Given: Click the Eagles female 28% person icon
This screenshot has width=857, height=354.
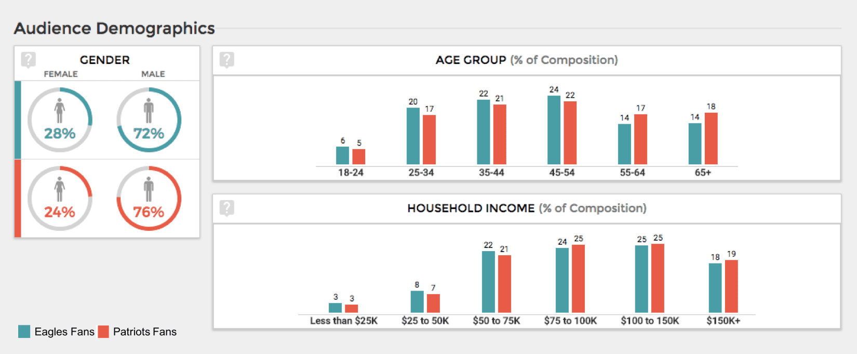Looking at the screenshot, I should coord(60,110).
